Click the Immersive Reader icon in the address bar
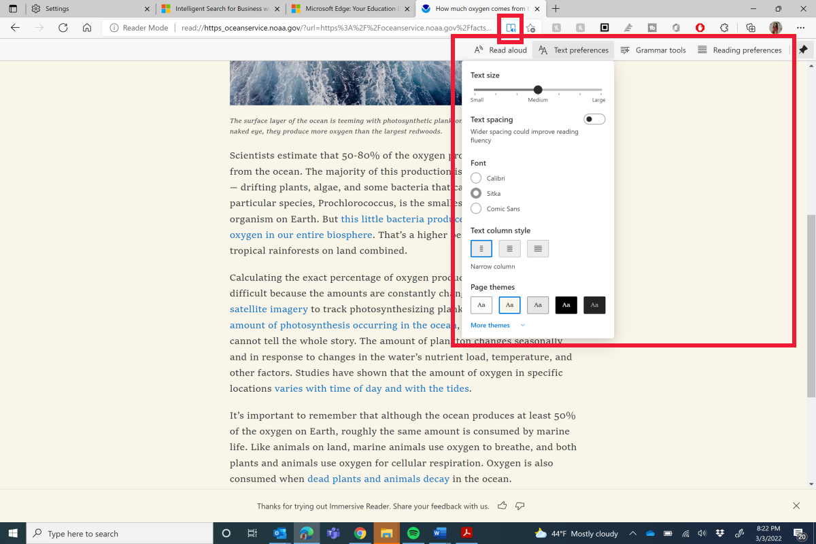816x544 pixels. click(x=510, y=27)
